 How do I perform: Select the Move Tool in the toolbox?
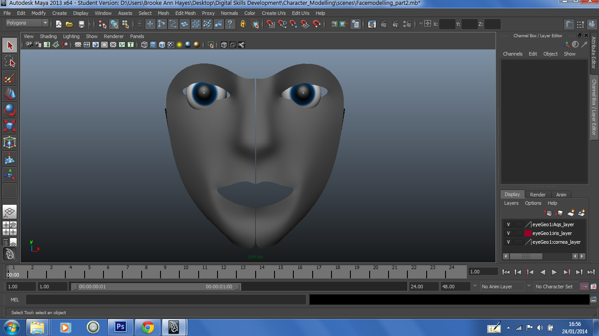(10, 94)
